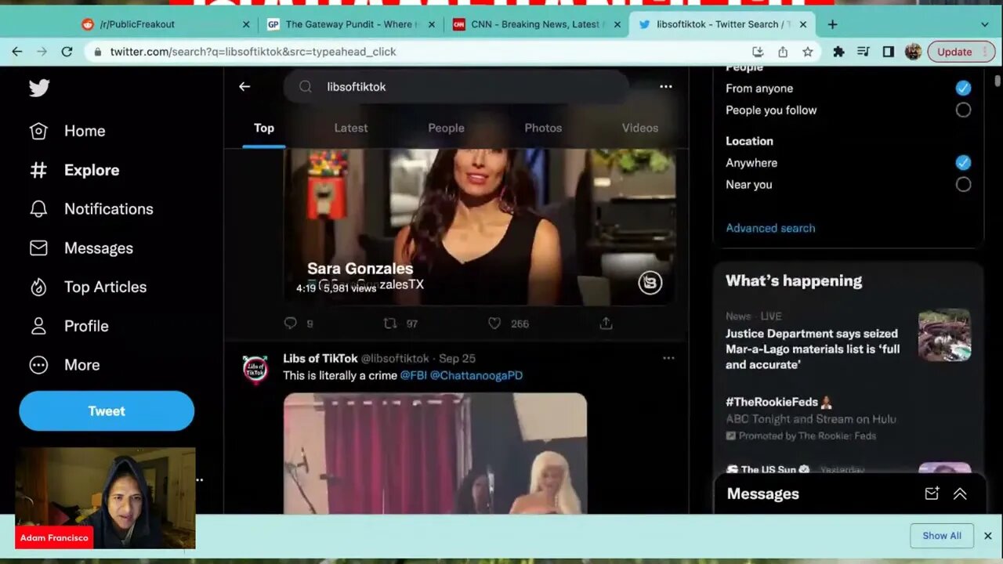Click the media control icon in toolbar

pyautogui.click(x=863, y=52)
